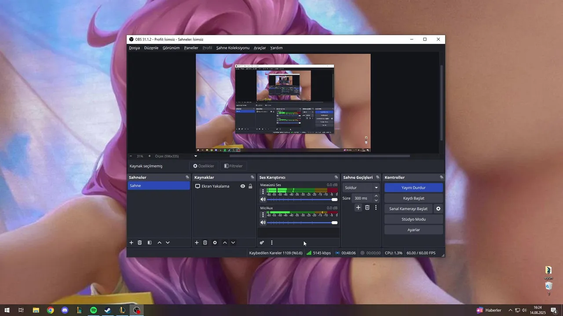
Task: Click transition duration 300 ms field
Action: click(x=362, y=198)
